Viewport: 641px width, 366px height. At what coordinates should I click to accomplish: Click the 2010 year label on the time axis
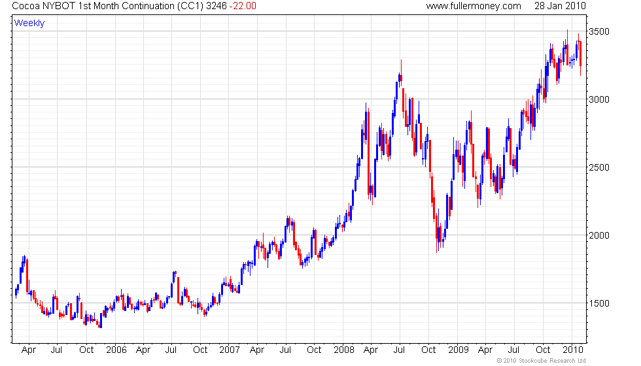tap(573, 350)
